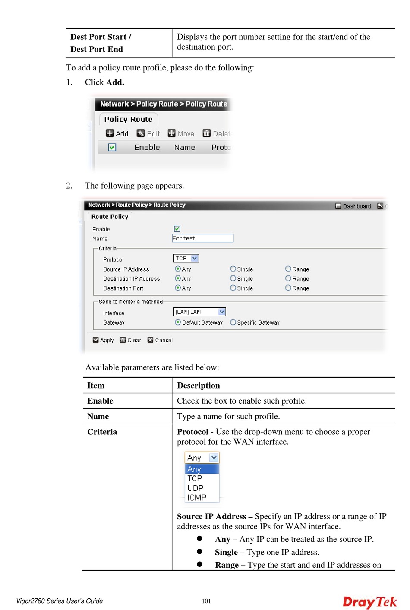The height and width of the screenshot is (610, 410).
Task: Select Any for Destination IP Address
Action: [x=178, y=278]
